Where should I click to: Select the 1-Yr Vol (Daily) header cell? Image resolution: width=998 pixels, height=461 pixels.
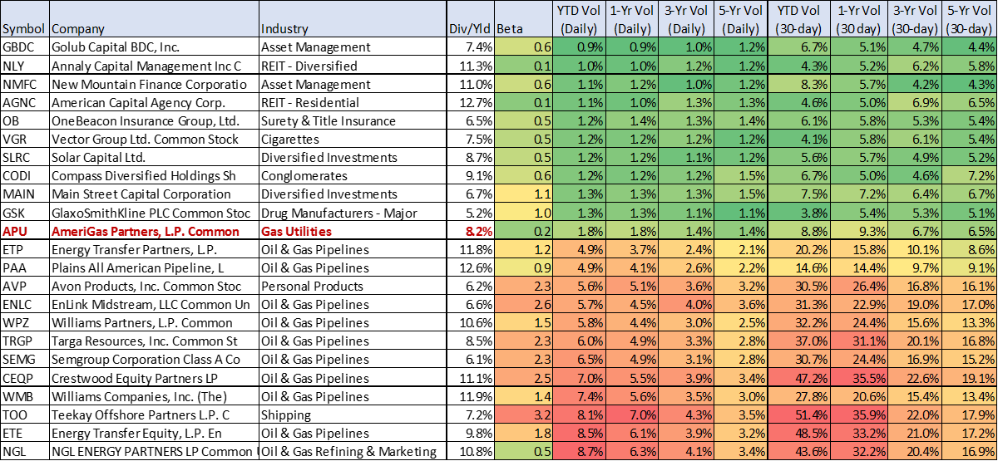click(x=633, y=20)
